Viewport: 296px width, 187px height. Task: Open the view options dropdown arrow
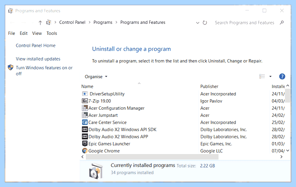(270, 76)
